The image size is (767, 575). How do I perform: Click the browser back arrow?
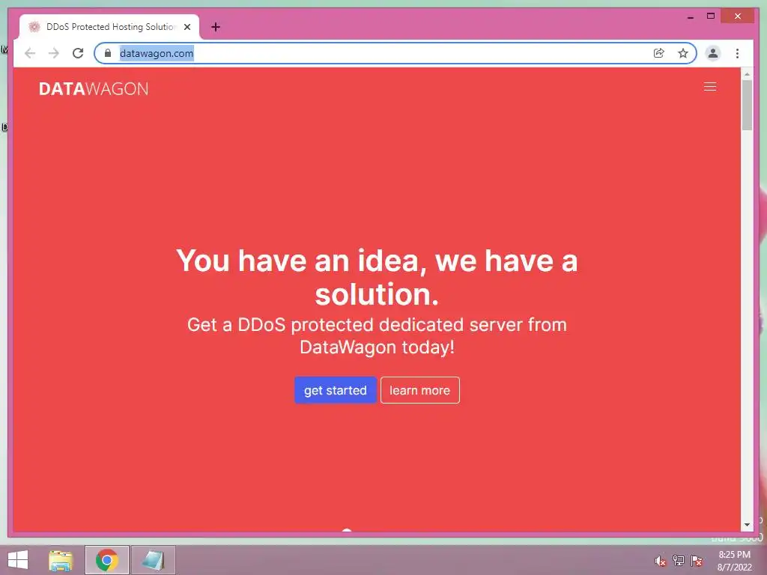tap(30, 53)
